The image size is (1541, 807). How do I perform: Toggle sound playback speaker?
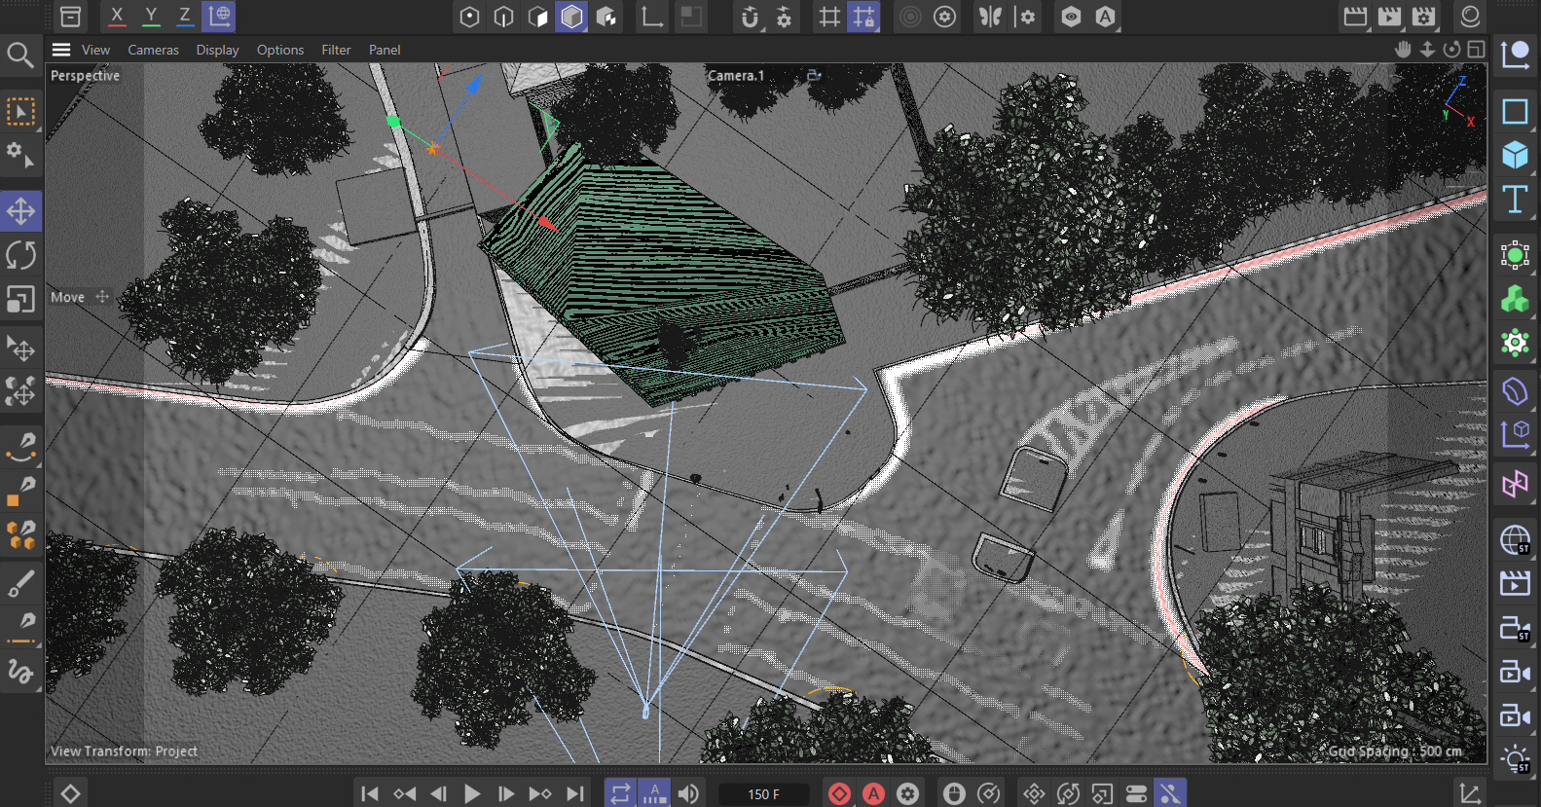pyautogui.click(x=688, y=793)
